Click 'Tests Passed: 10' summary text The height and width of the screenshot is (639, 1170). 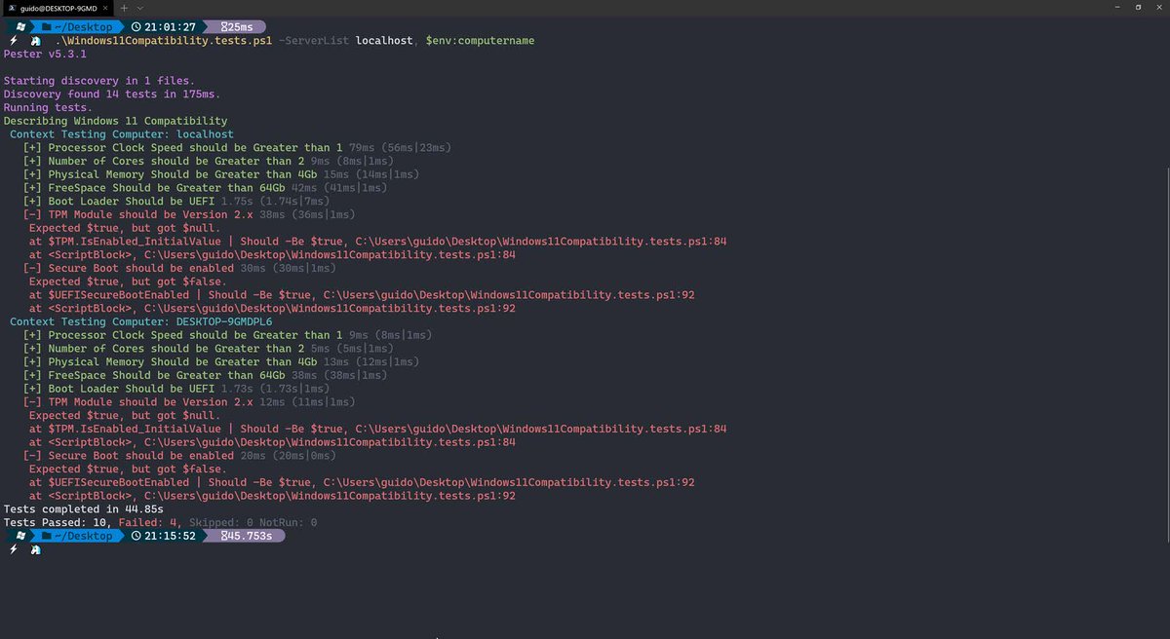click(58, 523)
